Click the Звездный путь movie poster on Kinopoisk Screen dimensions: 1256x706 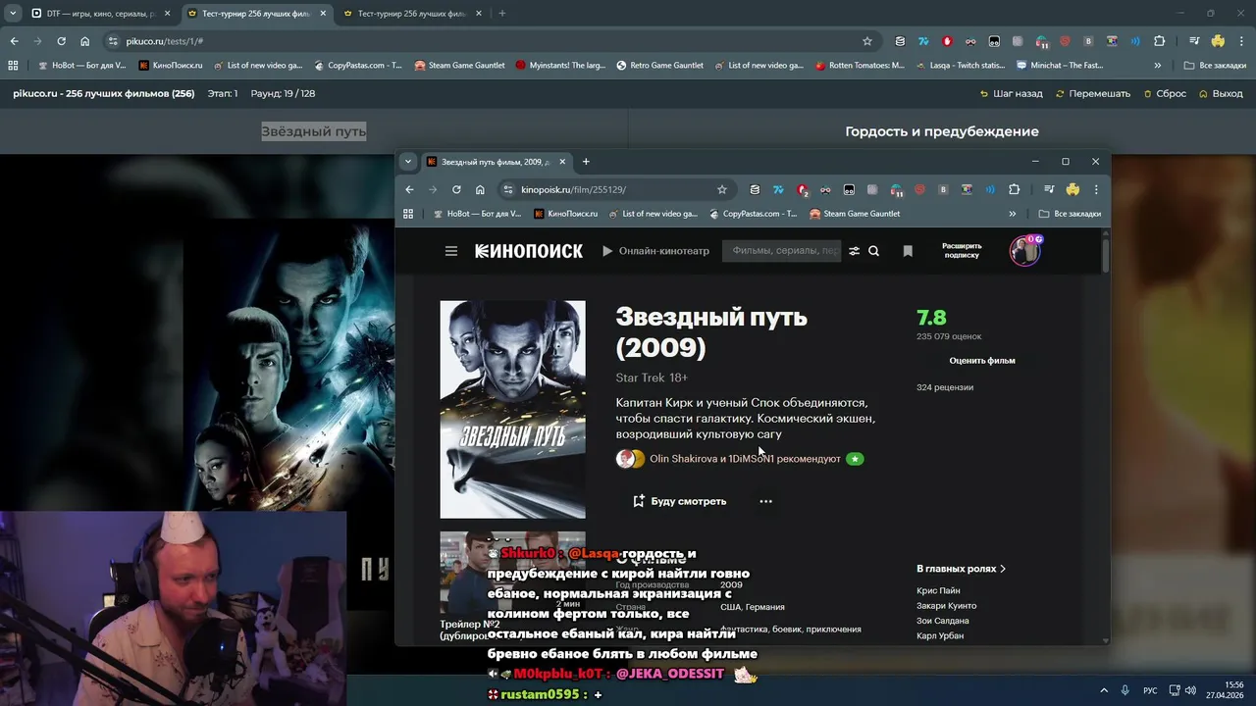[512, 409]
